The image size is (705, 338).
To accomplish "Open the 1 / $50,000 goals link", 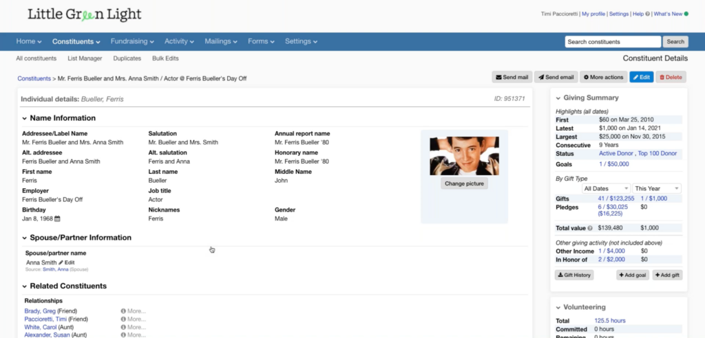I will point(613,164).
